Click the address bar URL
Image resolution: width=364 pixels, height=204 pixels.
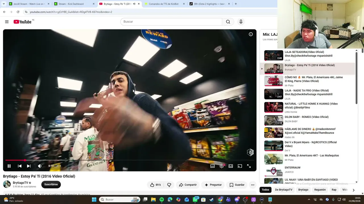(71, 12)
